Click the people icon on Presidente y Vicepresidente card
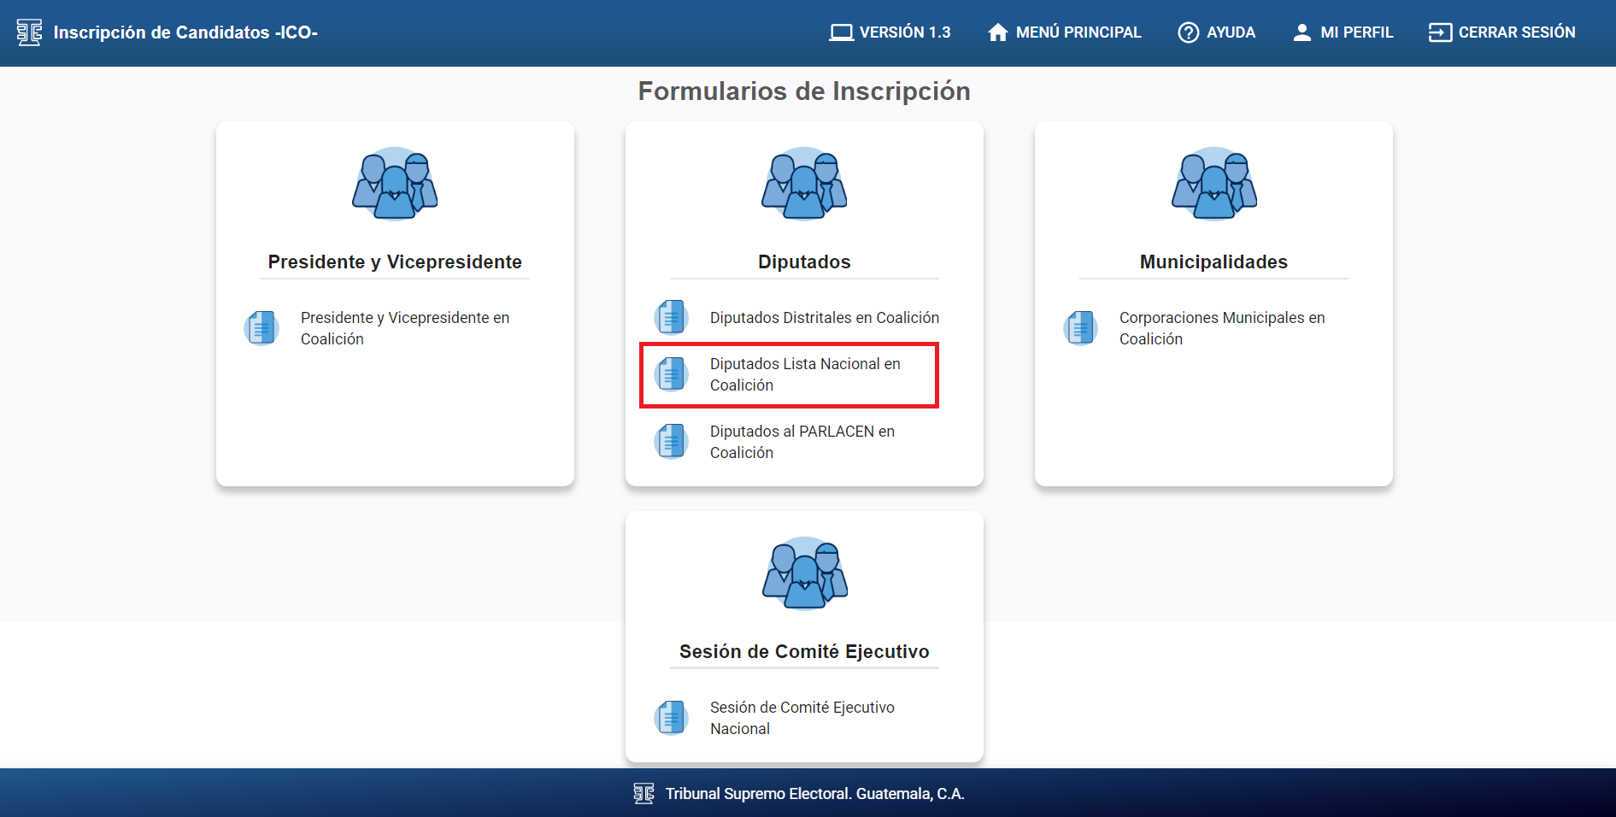Viewport: 1616px width, 817px height. [x=395, y=184]
